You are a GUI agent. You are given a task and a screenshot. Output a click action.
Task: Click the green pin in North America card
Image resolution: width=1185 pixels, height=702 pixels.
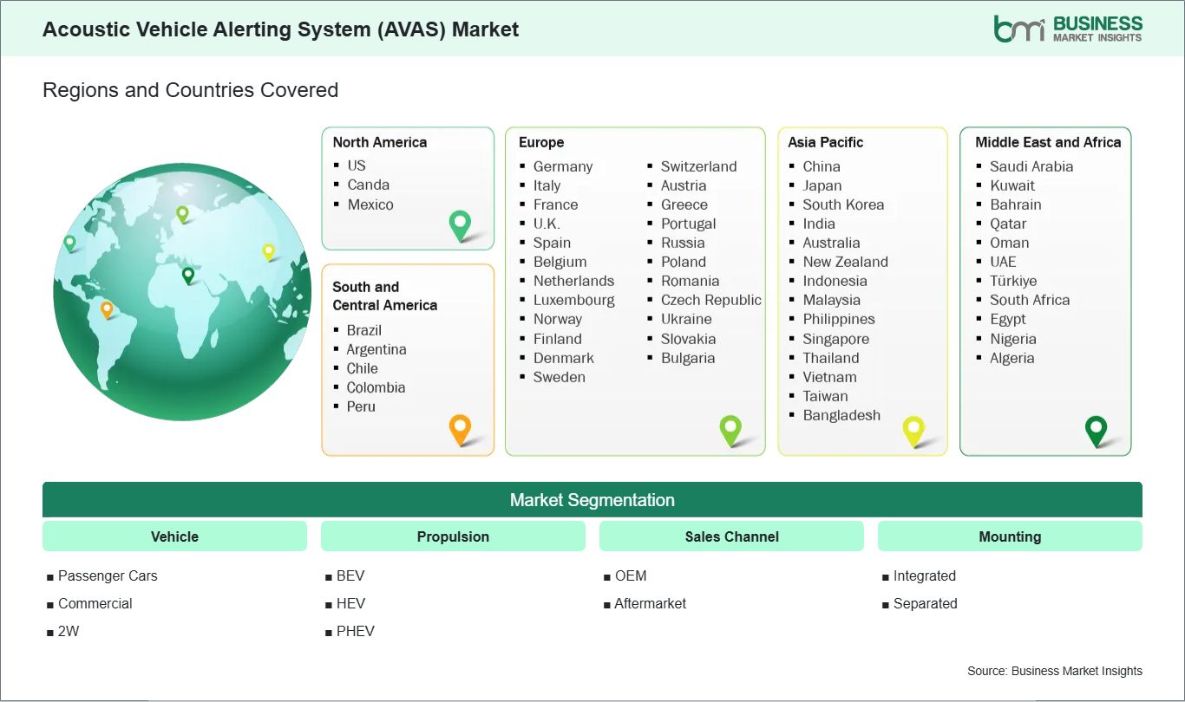click(460, 226)
